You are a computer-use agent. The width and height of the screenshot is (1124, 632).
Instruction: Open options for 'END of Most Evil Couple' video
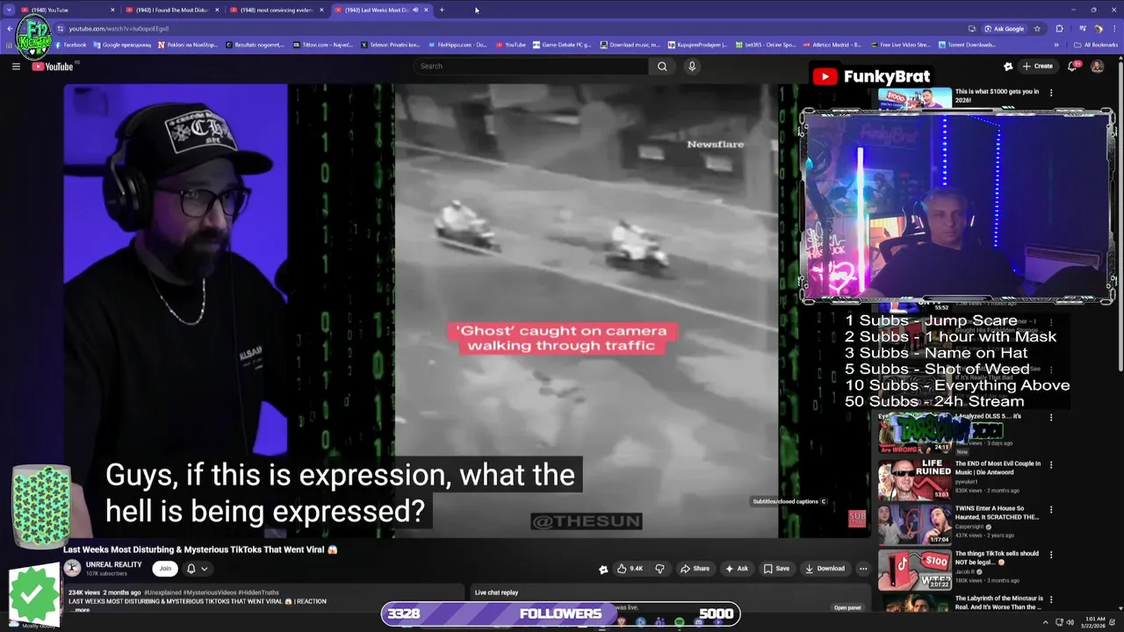tap(1051, 464)
